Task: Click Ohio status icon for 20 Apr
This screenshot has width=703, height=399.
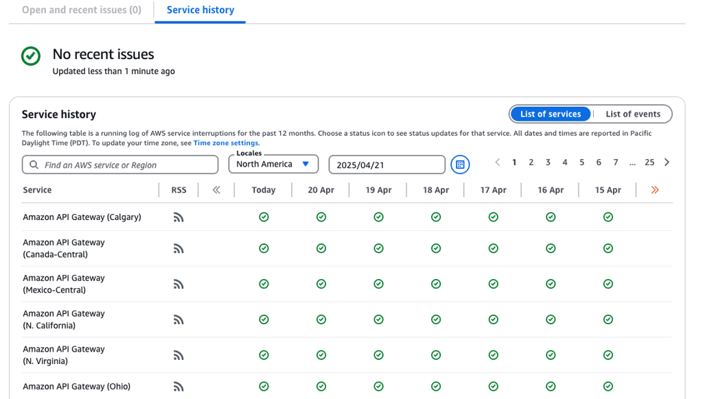Action: pos(321,386)
